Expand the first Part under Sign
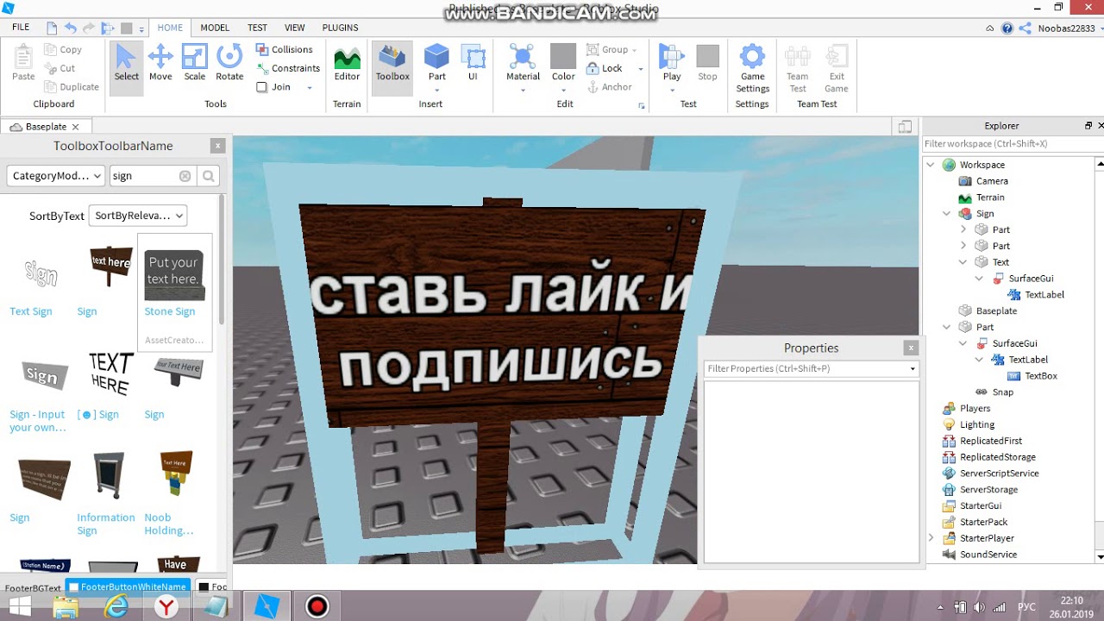The height and width of the screenshot is (621, 1104). 963,229
